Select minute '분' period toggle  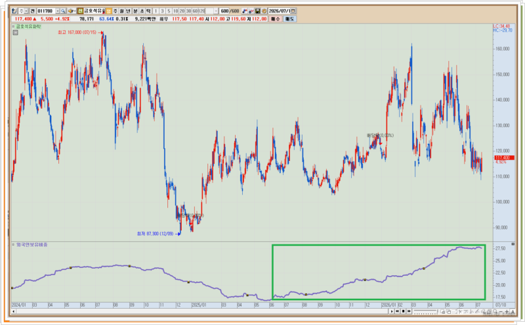click(x=136, y=11)
